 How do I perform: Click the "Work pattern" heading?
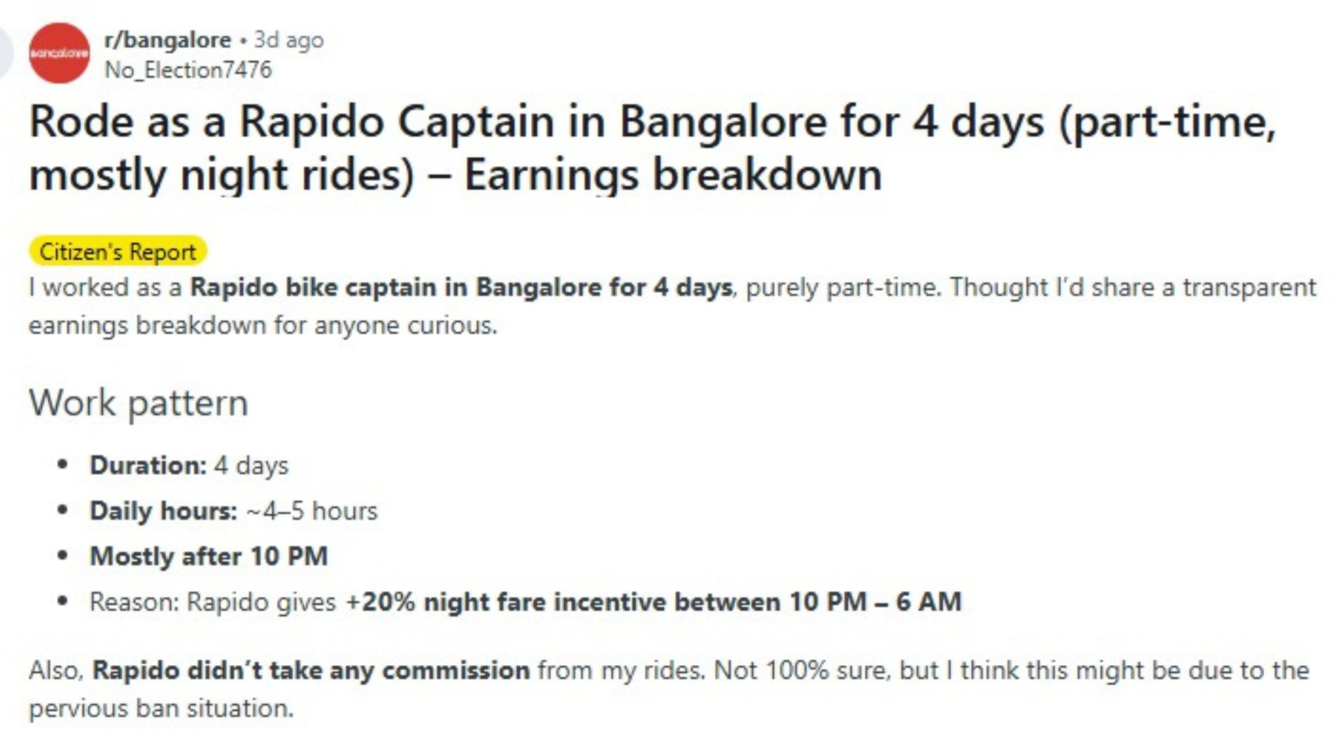pos(138,403)
